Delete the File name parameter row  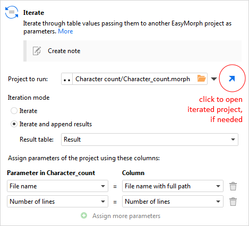233,186
